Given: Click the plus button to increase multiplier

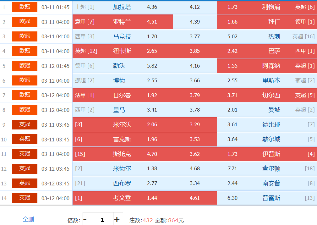Looking at the screenshot, I should (x=117, y=219).
